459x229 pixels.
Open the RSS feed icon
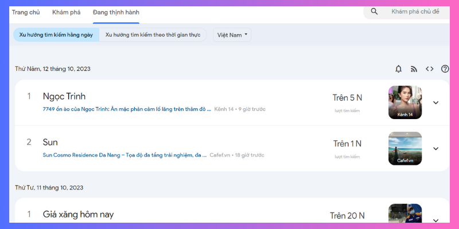click(414, 69)
